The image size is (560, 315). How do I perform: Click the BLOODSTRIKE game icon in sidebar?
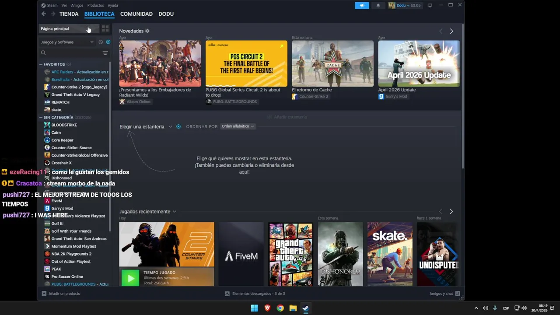pos(47,125)
